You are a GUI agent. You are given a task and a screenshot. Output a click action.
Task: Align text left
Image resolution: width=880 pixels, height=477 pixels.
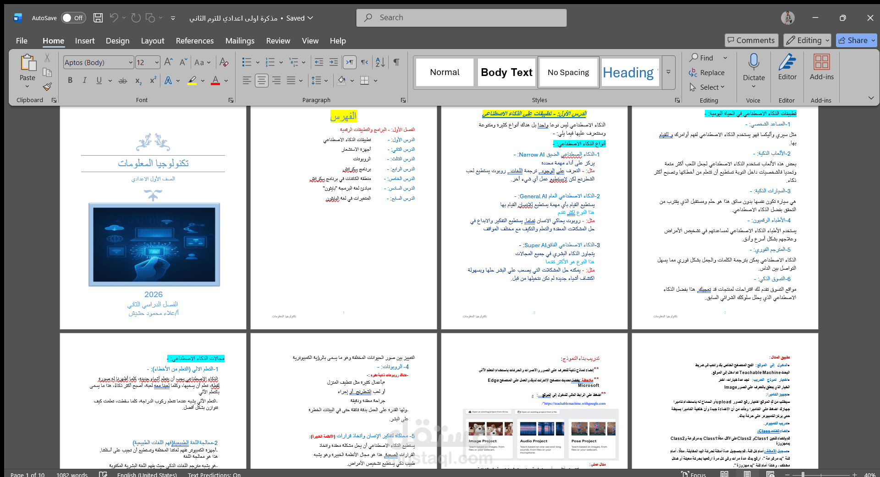[x=247, y=81]
